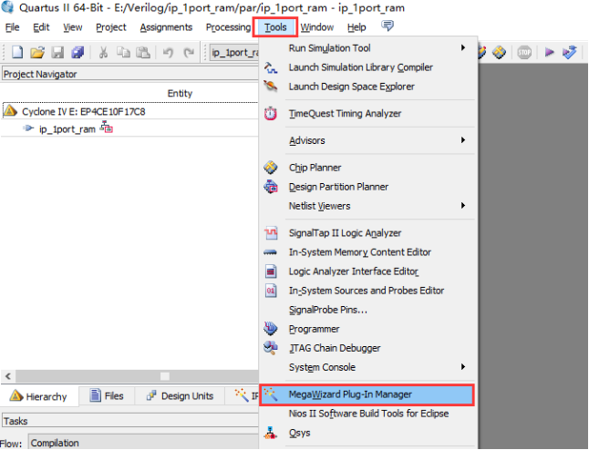589x450 pixels.
Task: Select ip_1port_ram entity in hierarchy
Action: point(67,129)
